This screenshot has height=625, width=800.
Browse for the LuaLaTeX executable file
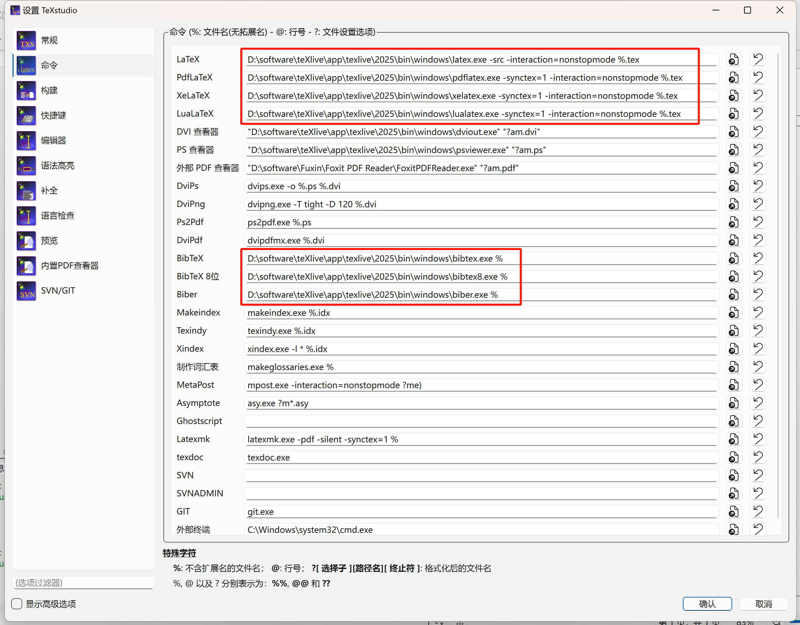click(x=734, y=114)
